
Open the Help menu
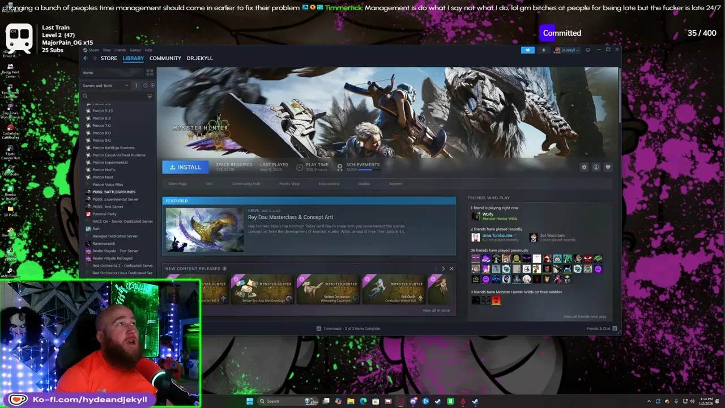(x=148, y=50)
